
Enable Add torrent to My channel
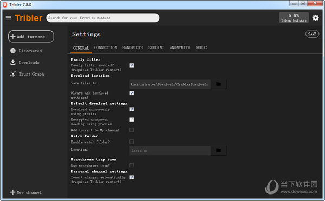(x=132, y=130)
